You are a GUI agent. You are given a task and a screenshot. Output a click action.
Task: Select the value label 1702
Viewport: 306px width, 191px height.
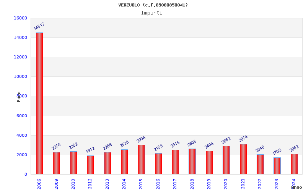pos(277,152)
